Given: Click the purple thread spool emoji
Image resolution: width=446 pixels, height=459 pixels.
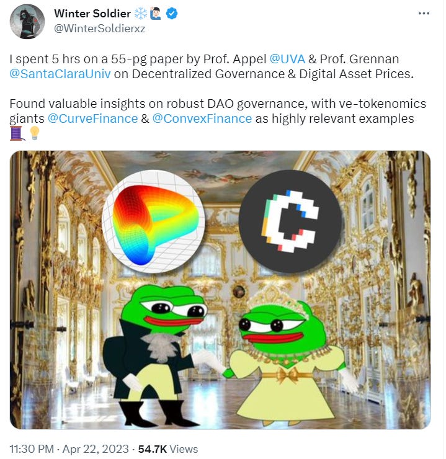Looking at the screenshot, I should coord(17,133).
